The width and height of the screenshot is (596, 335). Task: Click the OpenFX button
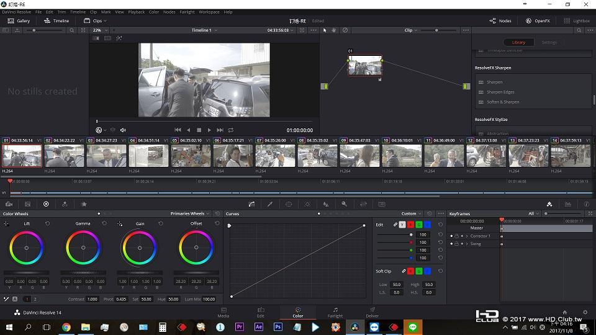tap(538, 20)
